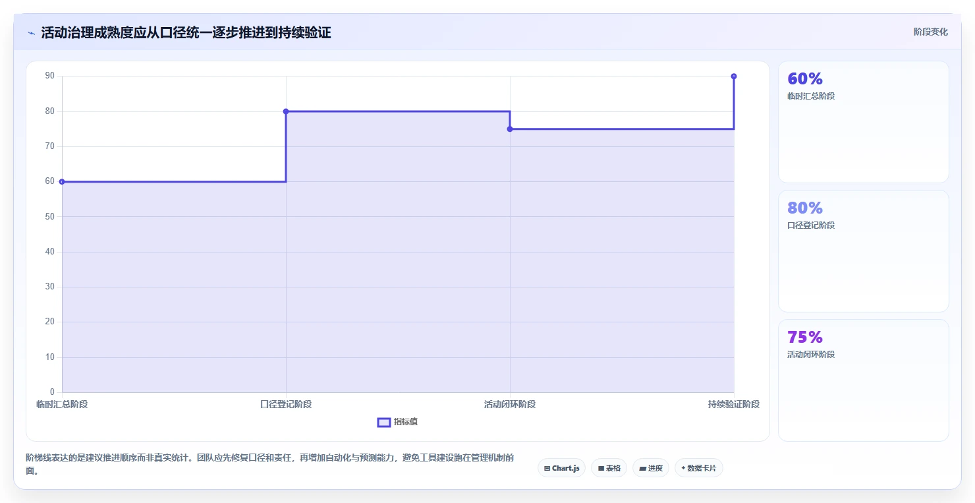The width and height of the screenshot is (975, 503).
Task: Click the 进度 tag chip
Action: pos(651,468)
